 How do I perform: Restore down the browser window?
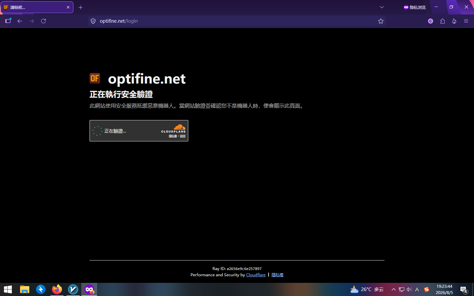point(451,7)
